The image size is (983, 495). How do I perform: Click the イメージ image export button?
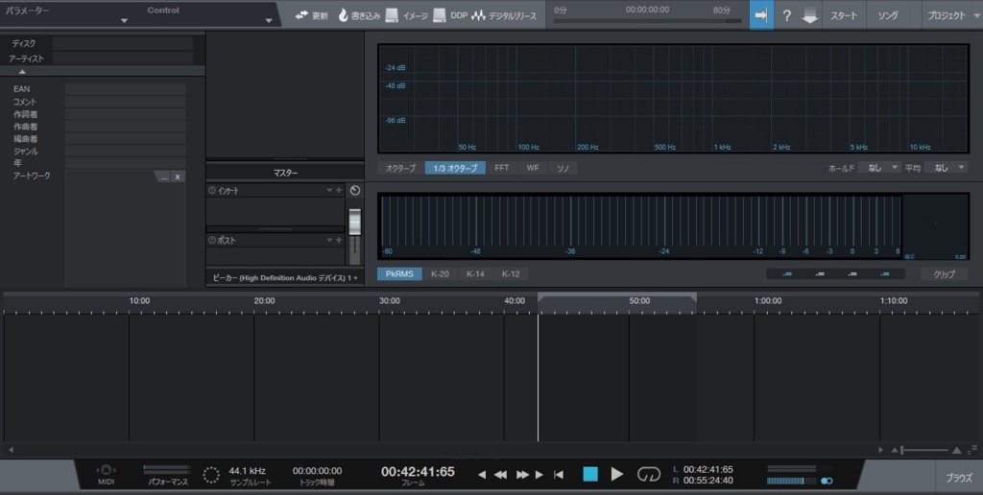[406, 15]
